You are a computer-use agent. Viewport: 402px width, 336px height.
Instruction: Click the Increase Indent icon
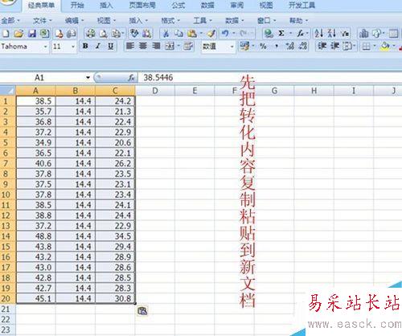point(334,47)
